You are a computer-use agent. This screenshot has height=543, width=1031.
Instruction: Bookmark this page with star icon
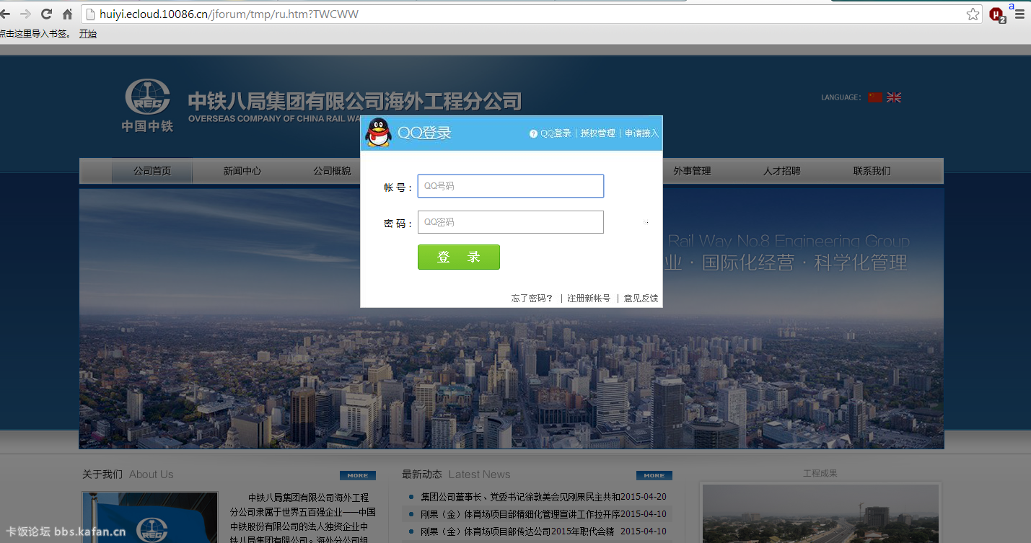click(x=973, y=14)
